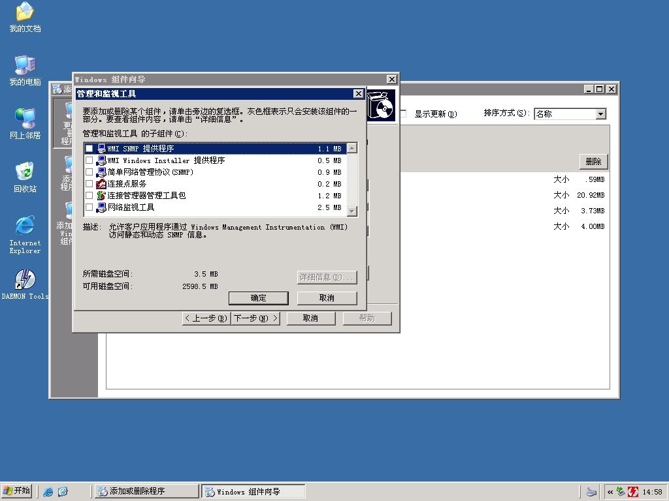Select the 网络监视工具 row text
This screenshot has width=669, height=501.
[x=131, y=207]
